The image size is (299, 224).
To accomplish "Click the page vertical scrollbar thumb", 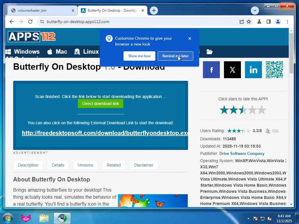I will click(291, 53).
